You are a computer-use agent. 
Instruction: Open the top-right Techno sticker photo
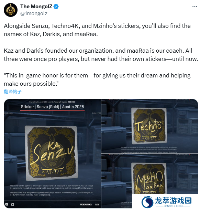[149, 126]
